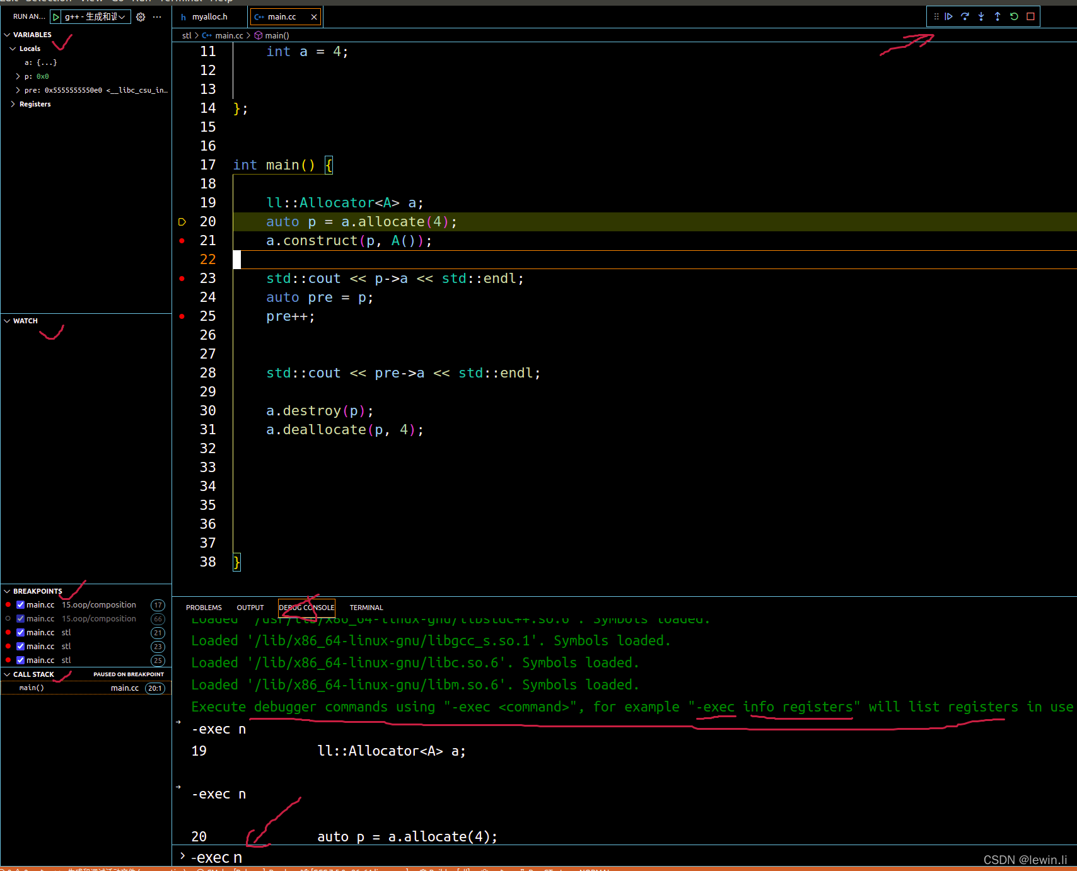Collapse the CALL STACK section
Screen dimensions: 1077x871
pyautogui.click(x=7, y=674)
